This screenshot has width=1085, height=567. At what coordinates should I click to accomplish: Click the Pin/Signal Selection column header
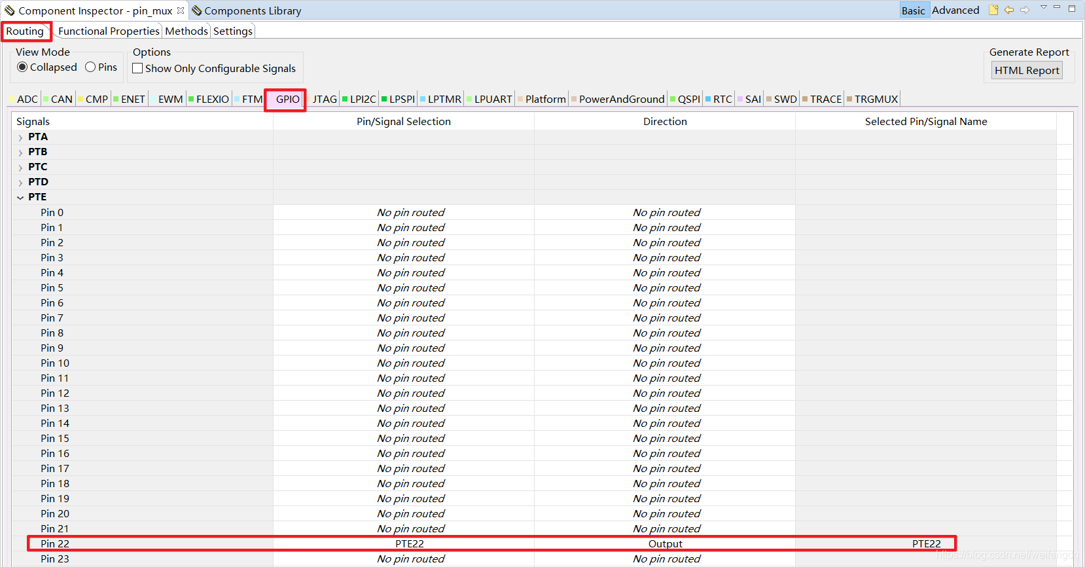tap(404, 121)
